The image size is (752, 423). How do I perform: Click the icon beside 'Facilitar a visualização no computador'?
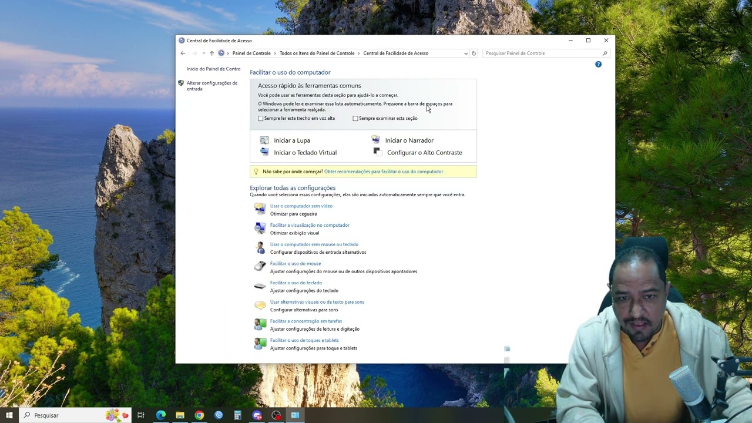pos(260,229)
